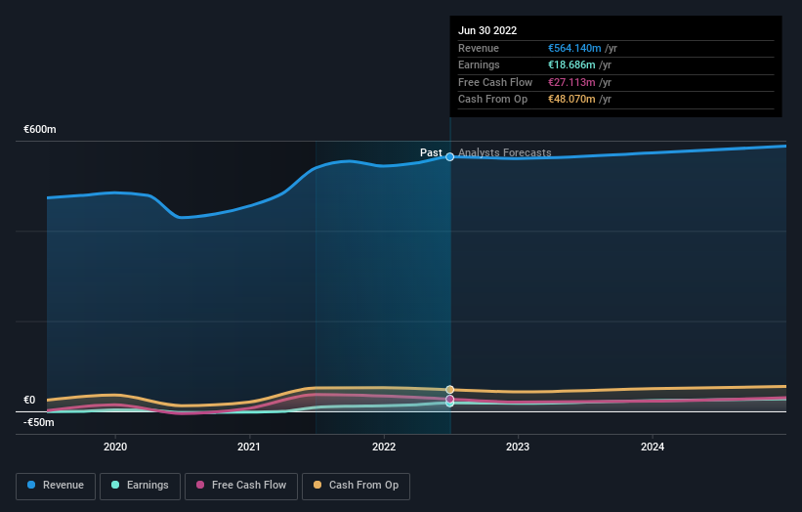Click the 2022 x-axis label
This screenshot has height=512, width=802.
(x=384, y=447)
